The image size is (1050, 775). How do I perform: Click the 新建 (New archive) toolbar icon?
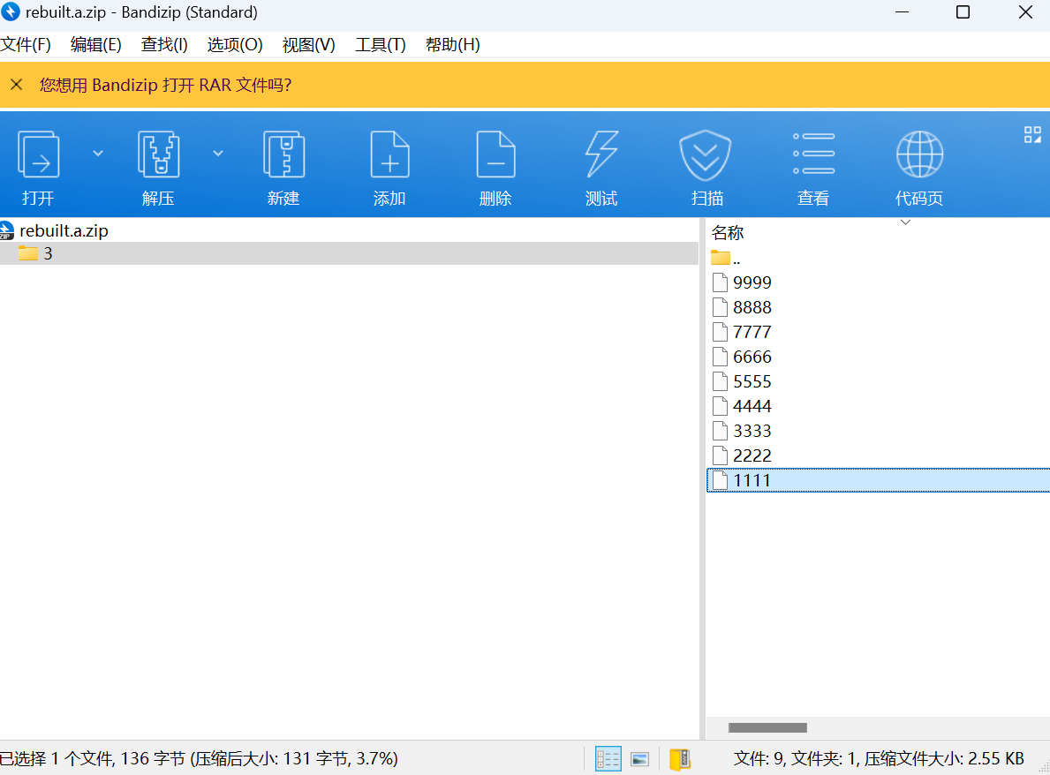tap(284, 154)
